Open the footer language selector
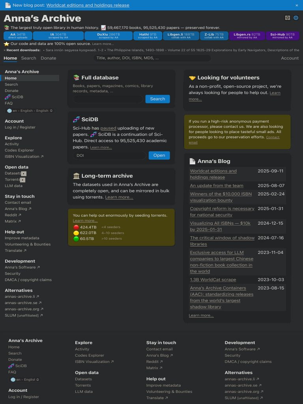The height and width of the screenshot is (404, 303). (x=24, y=380)
